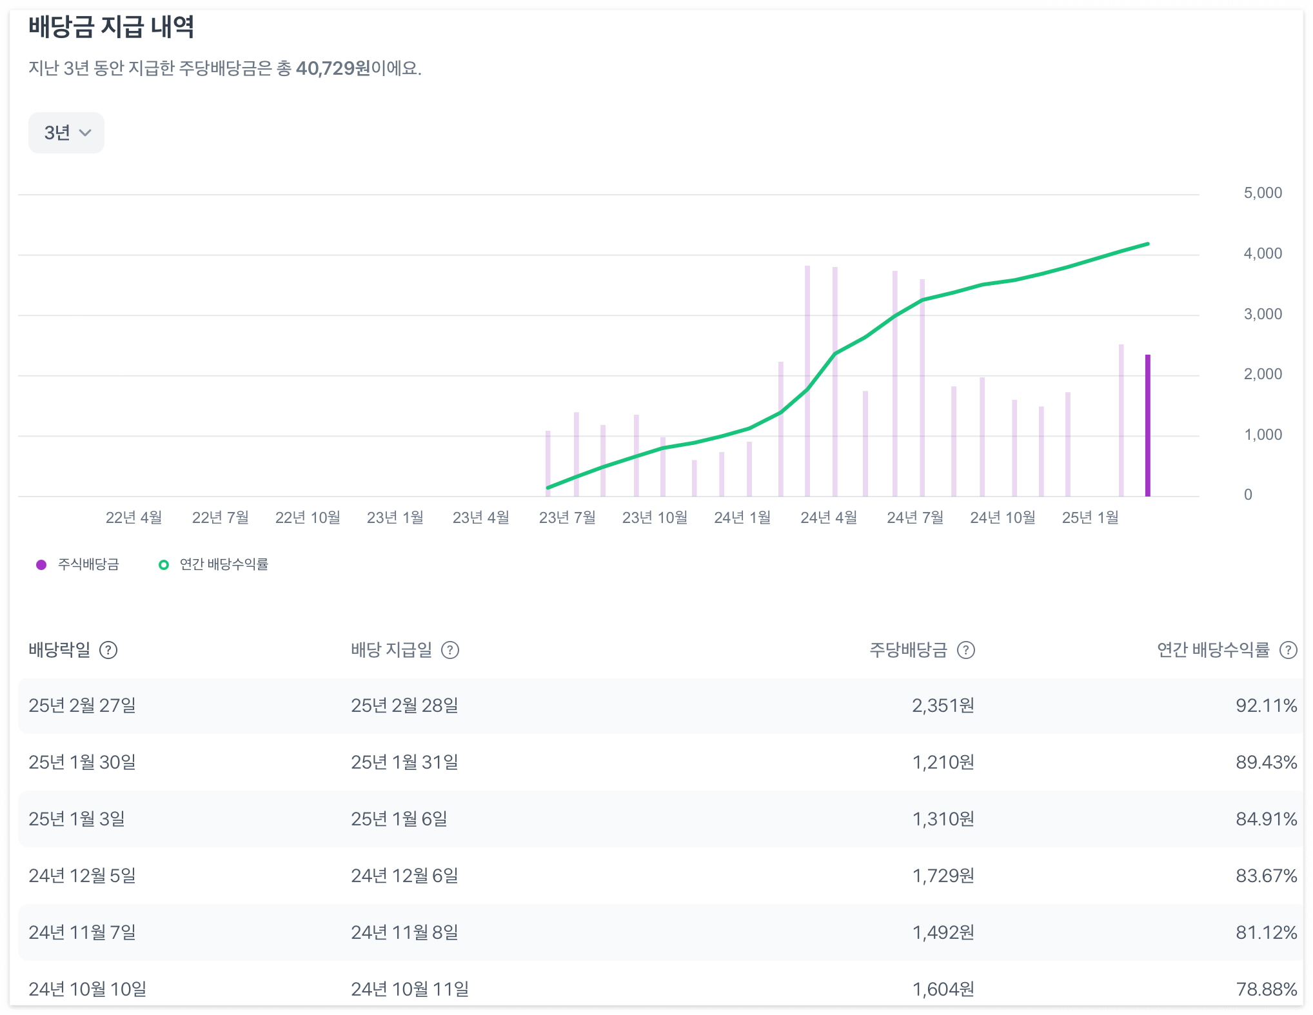Open the 3년 period dropdown

(66, 133)
